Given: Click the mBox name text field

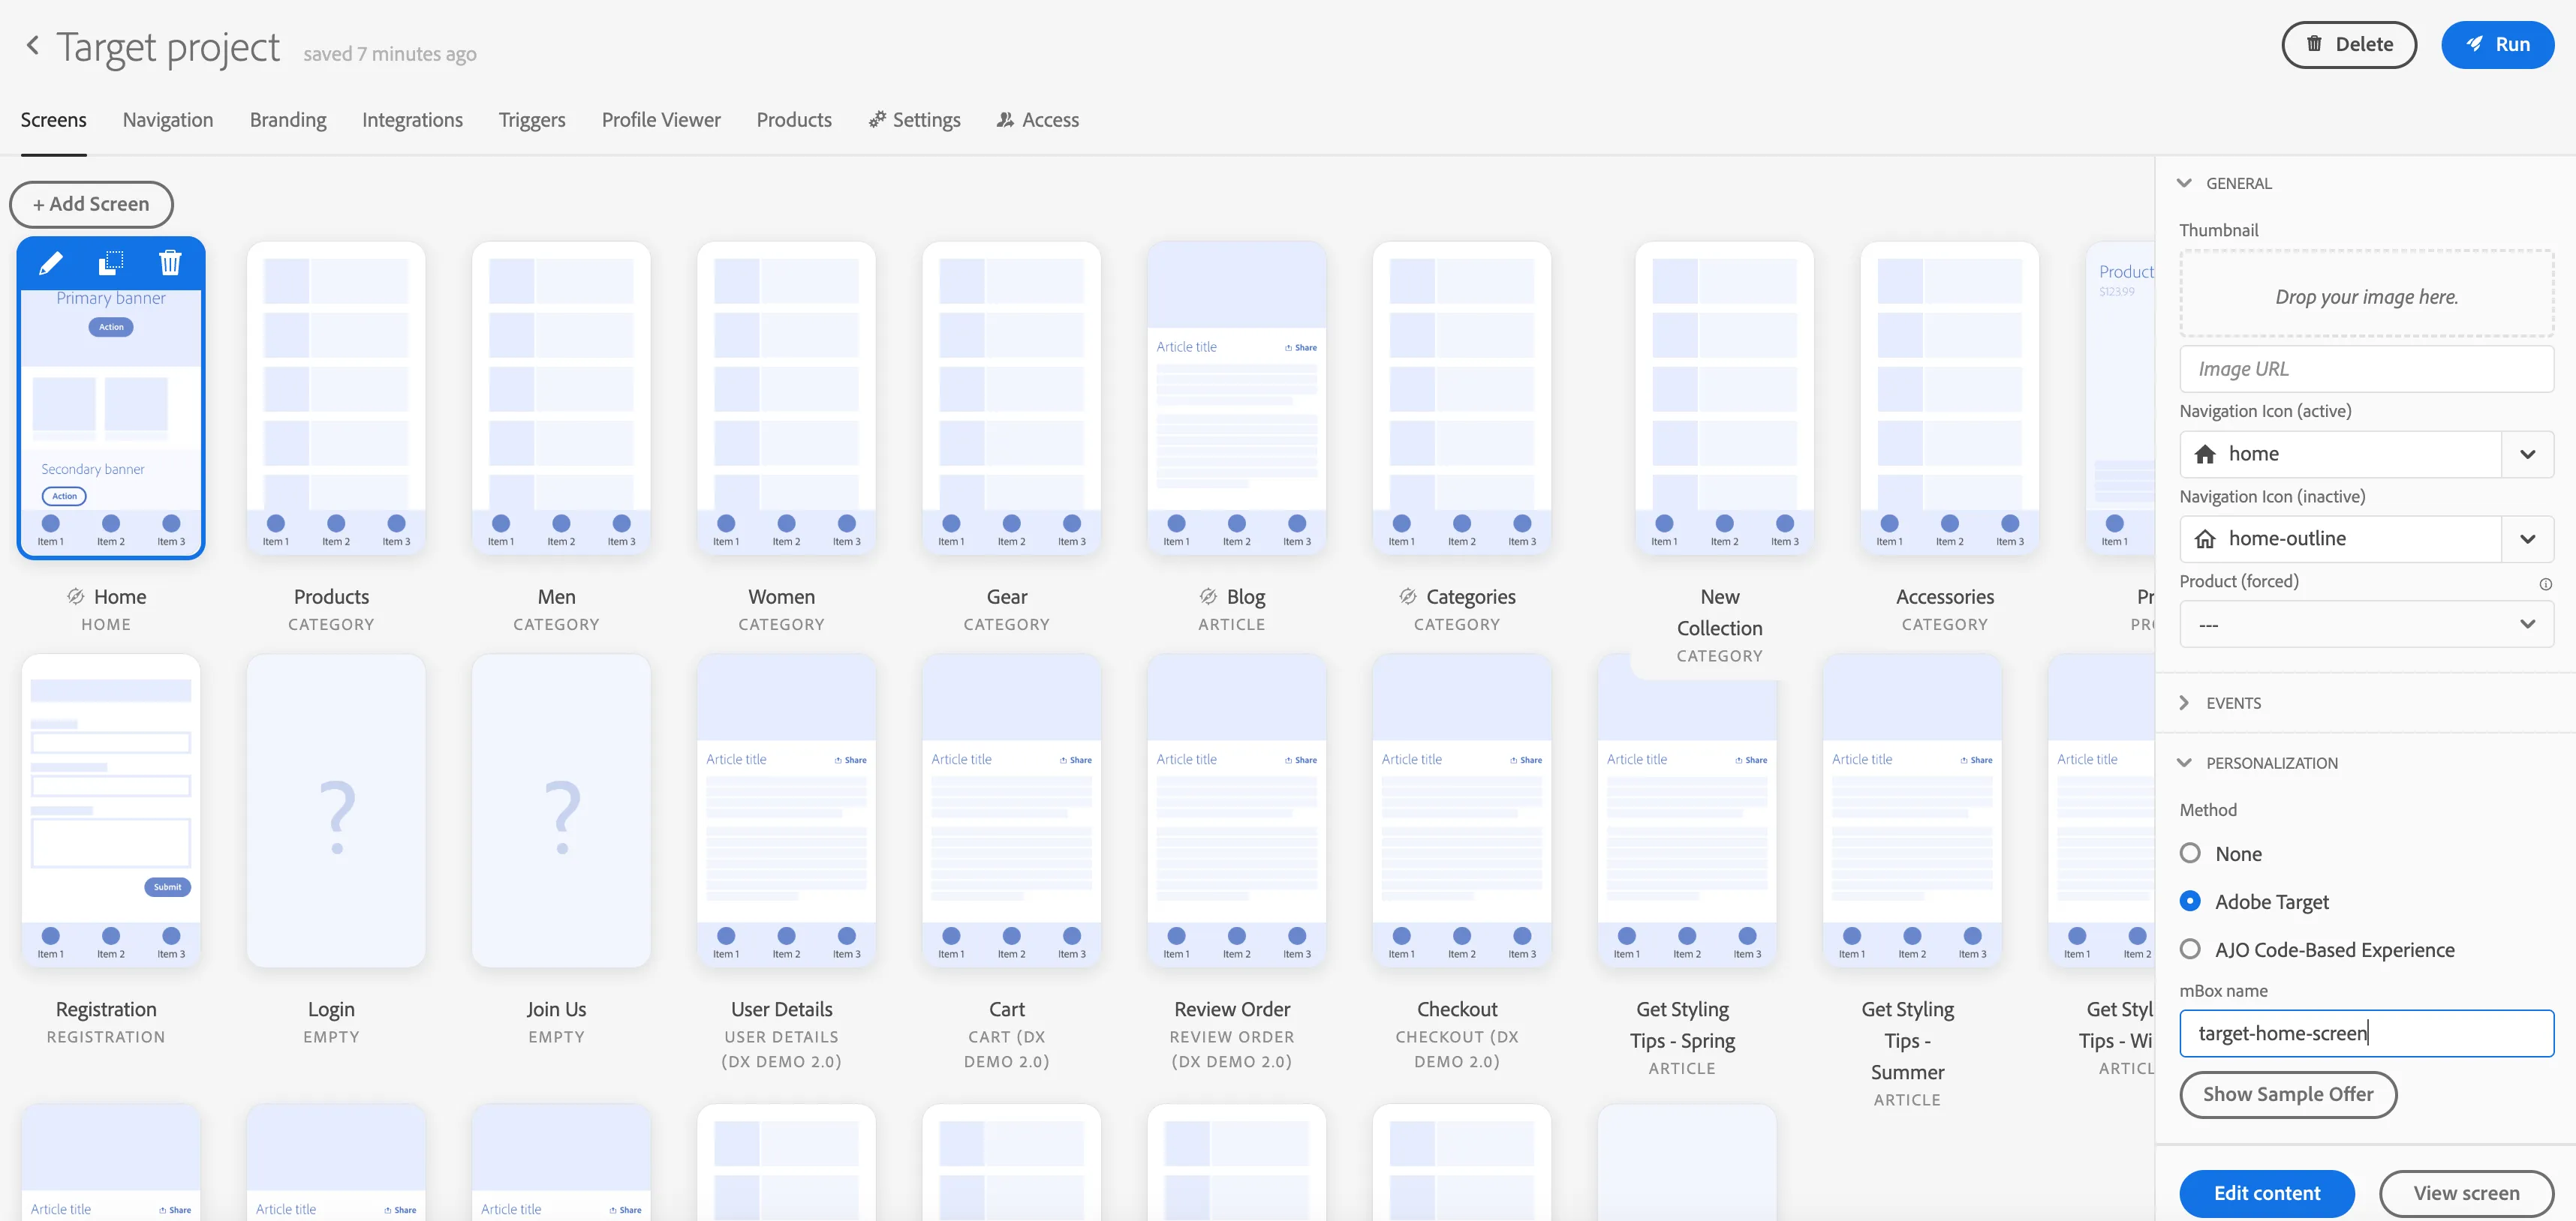Looking at the screenshot, I should (x=2366, y=1033).
